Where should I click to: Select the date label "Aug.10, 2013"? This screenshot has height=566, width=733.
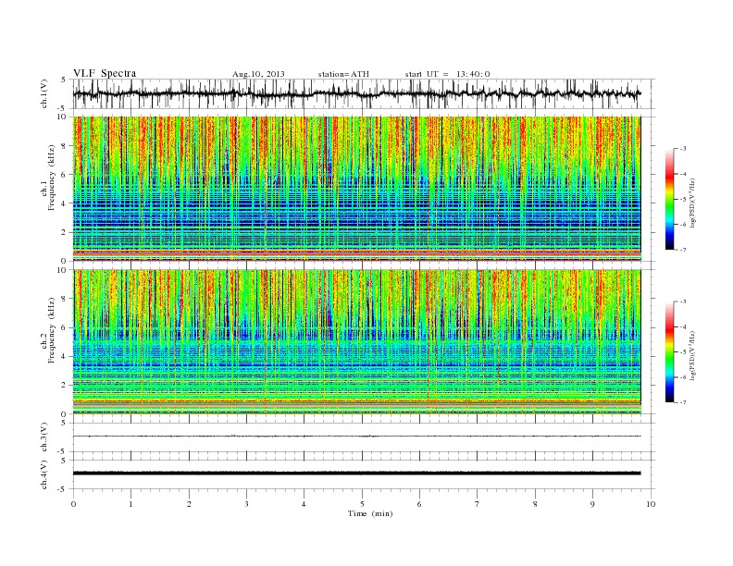click(258, 74)
